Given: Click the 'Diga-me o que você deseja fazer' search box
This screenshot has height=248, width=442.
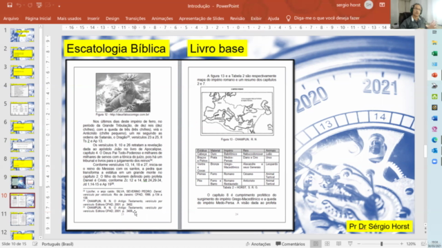Looking at the screenshot, I should tap(327, 18).
